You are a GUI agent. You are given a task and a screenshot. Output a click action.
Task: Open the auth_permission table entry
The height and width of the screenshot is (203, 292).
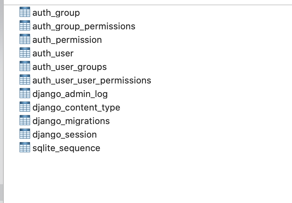[x=67, y=40]
